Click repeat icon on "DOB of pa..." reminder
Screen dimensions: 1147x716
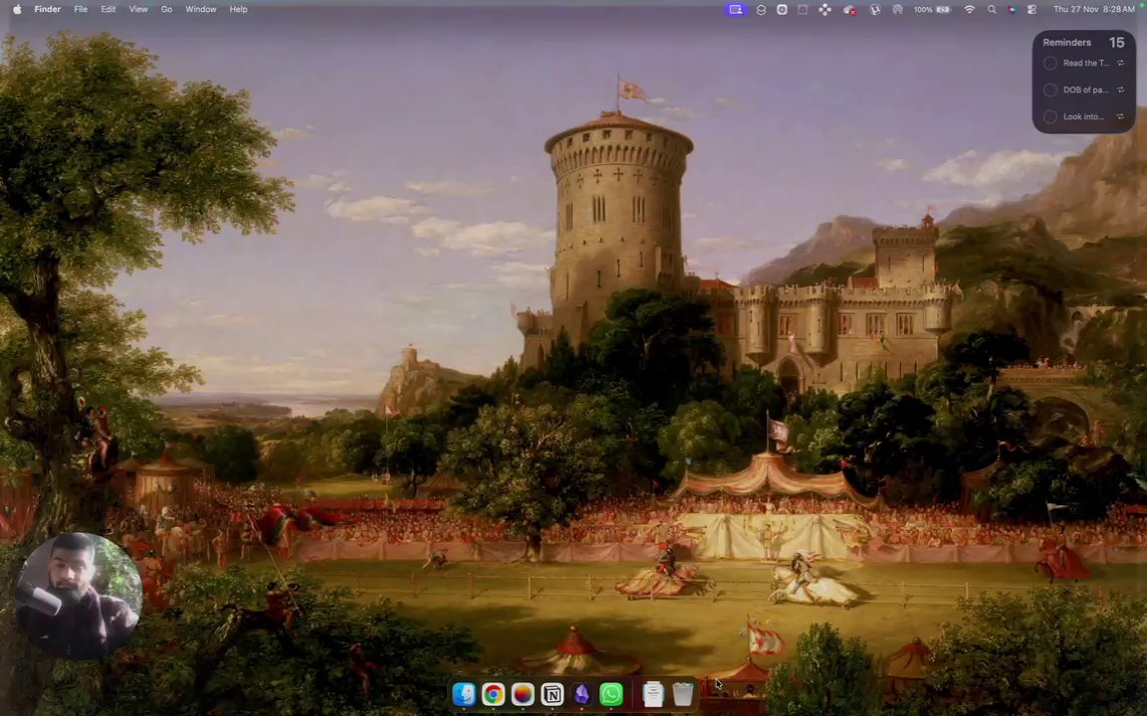1120,89
